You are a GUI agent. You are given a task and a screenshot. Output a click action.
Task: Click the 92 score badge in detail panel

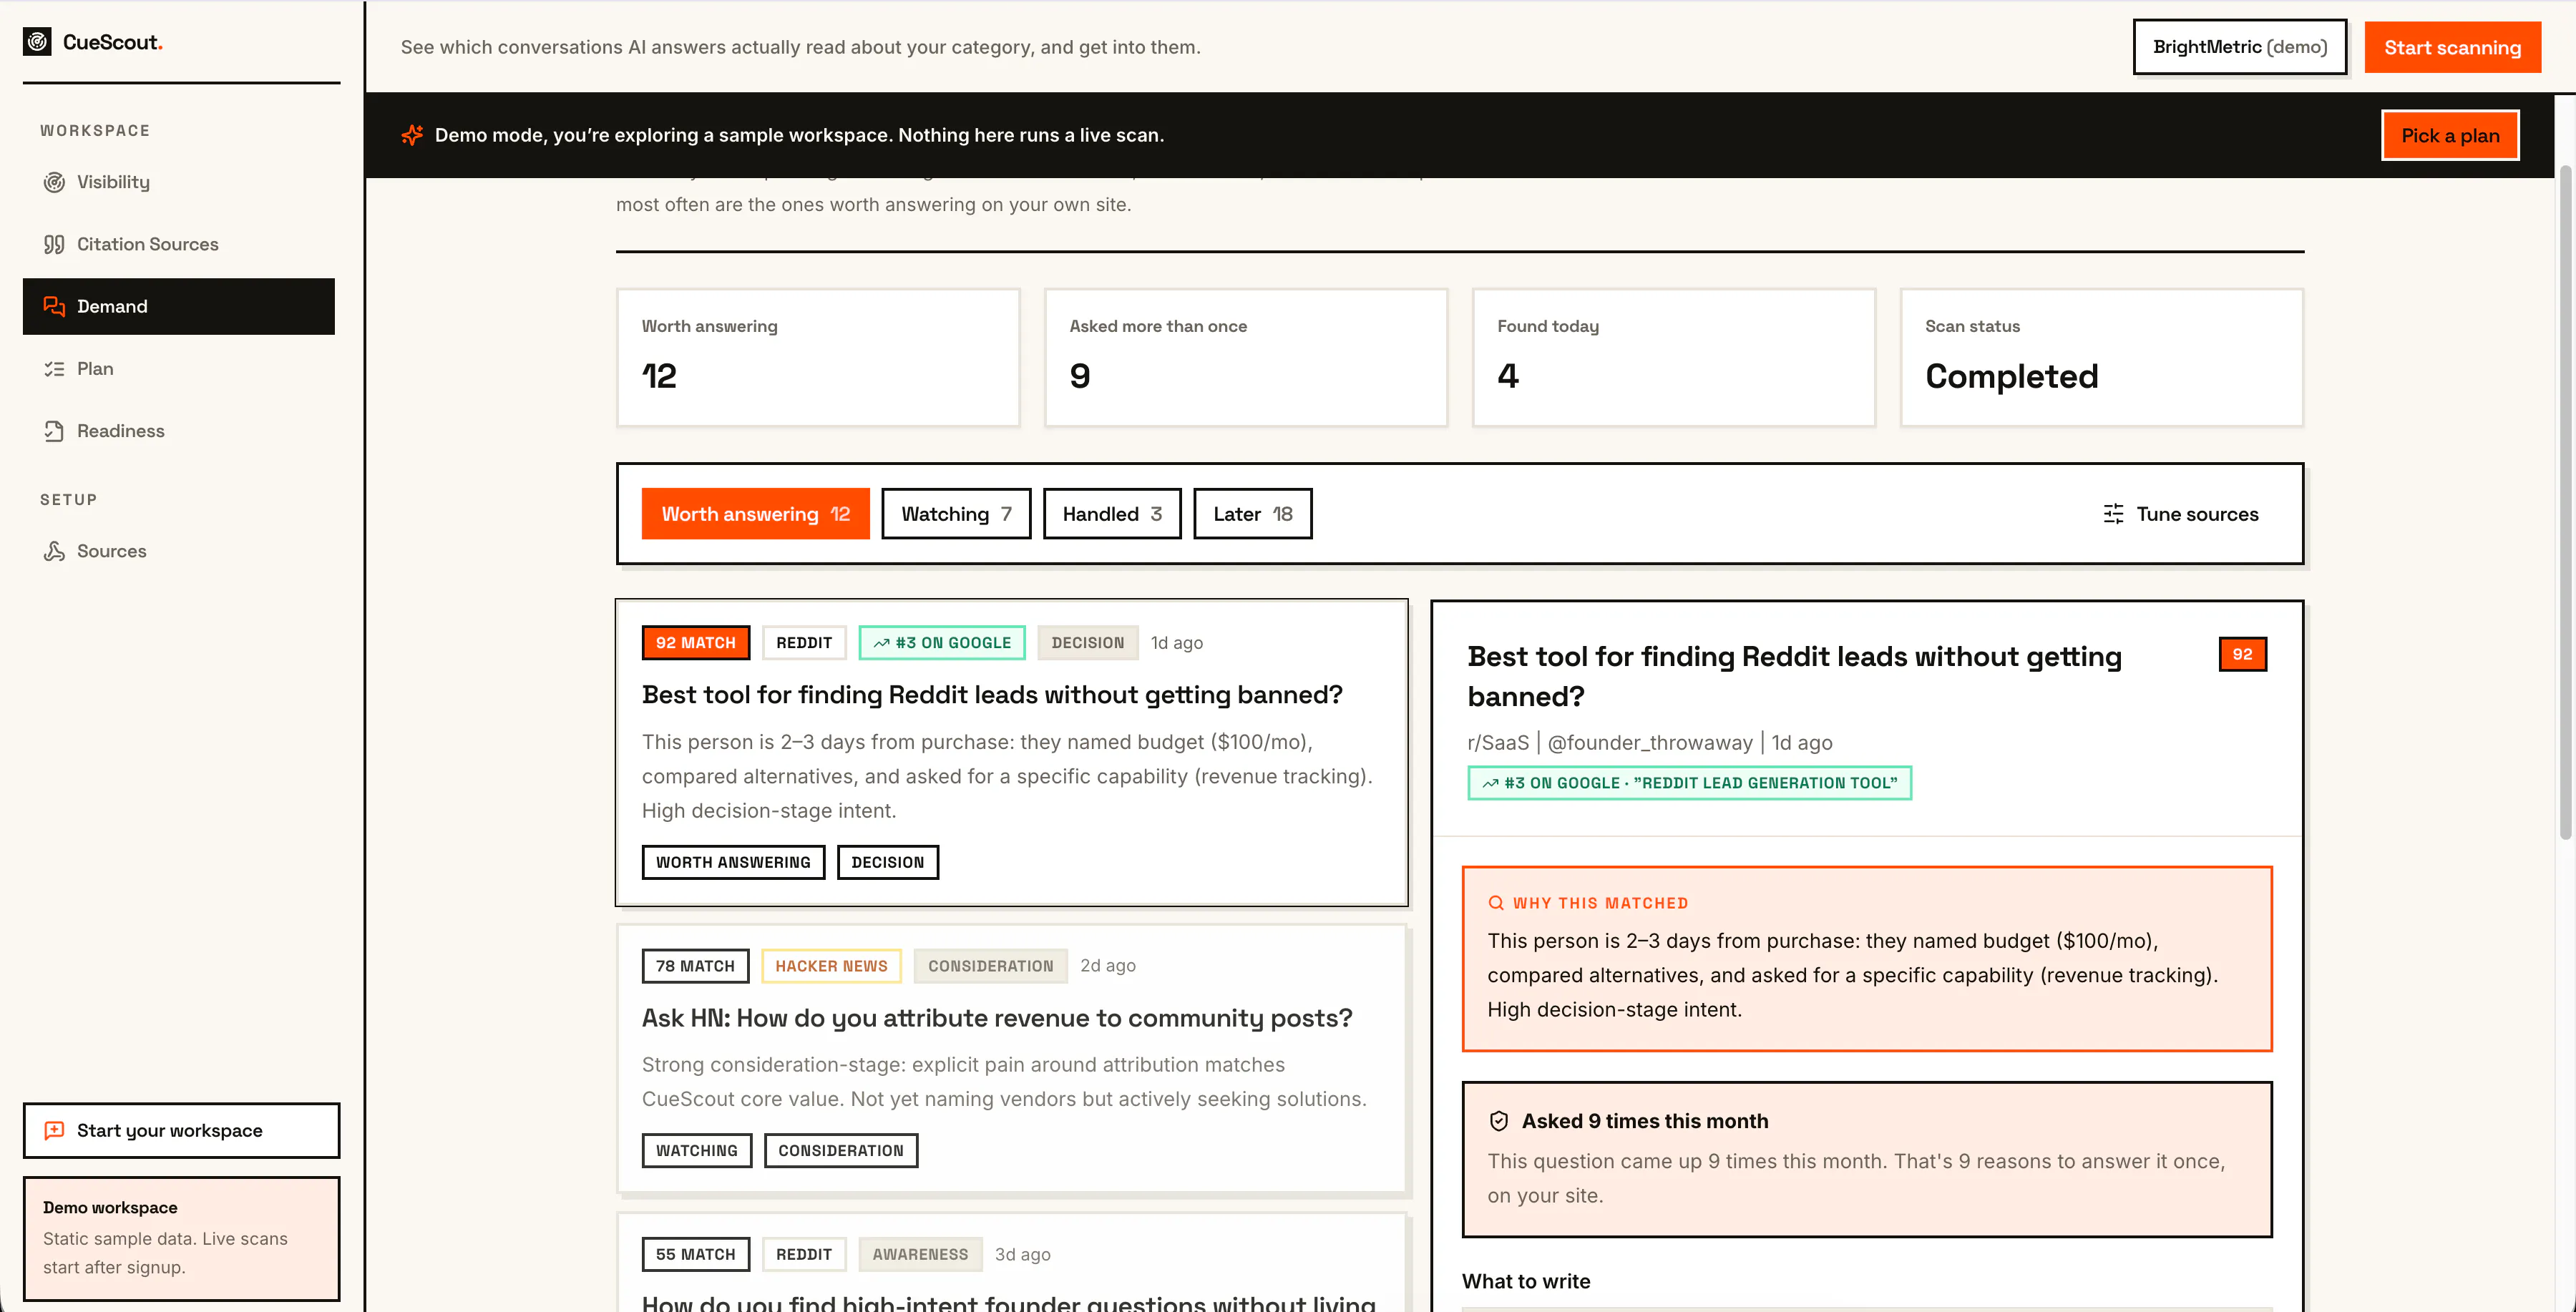[2243, 654]
